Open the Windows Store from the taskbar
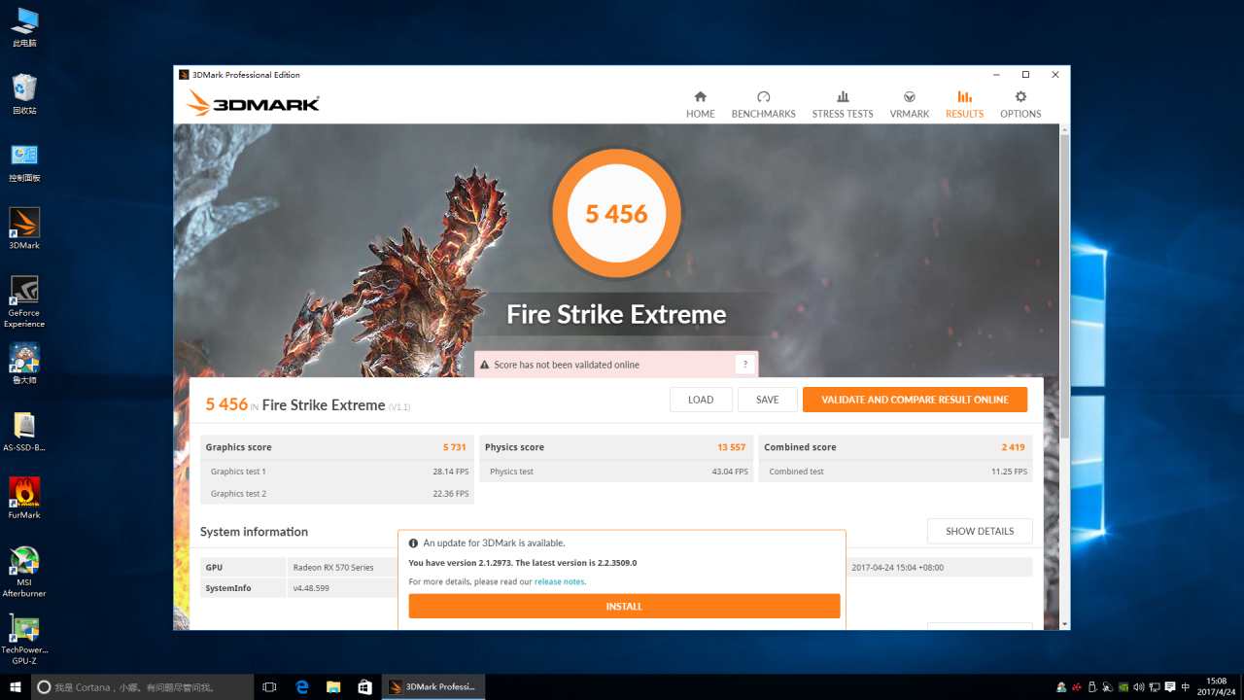 click(364, 687)
